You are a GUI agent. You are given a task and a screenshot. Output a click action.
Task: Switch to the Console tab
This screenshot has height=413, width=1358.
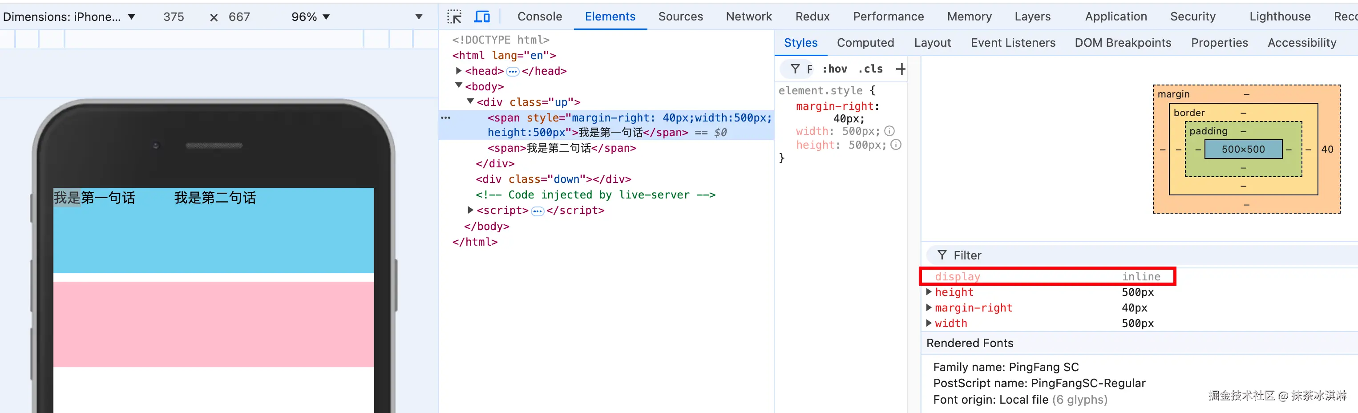[539, 17]
